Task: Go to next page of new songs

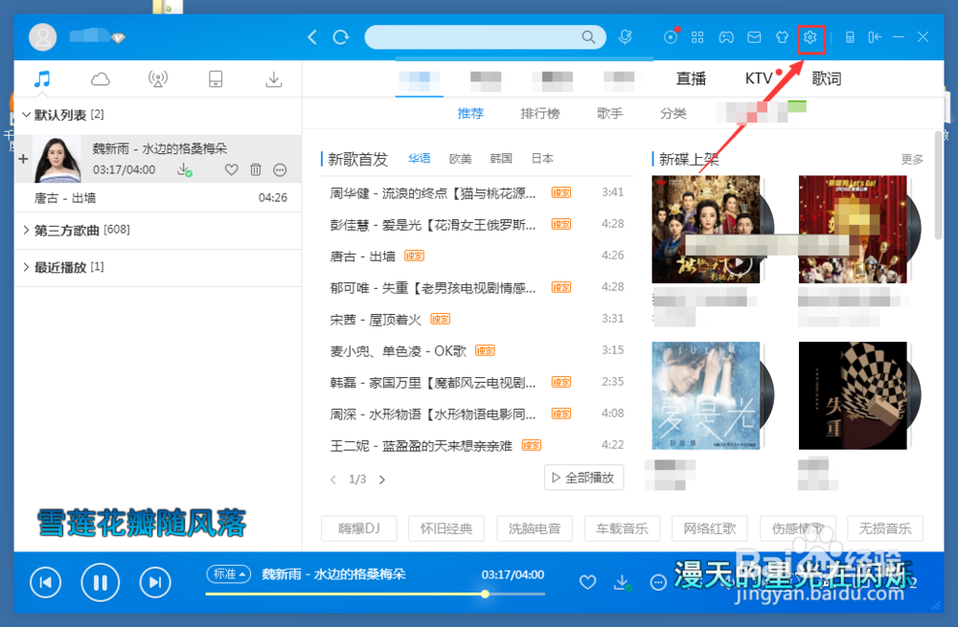Action: coord(382,480)
